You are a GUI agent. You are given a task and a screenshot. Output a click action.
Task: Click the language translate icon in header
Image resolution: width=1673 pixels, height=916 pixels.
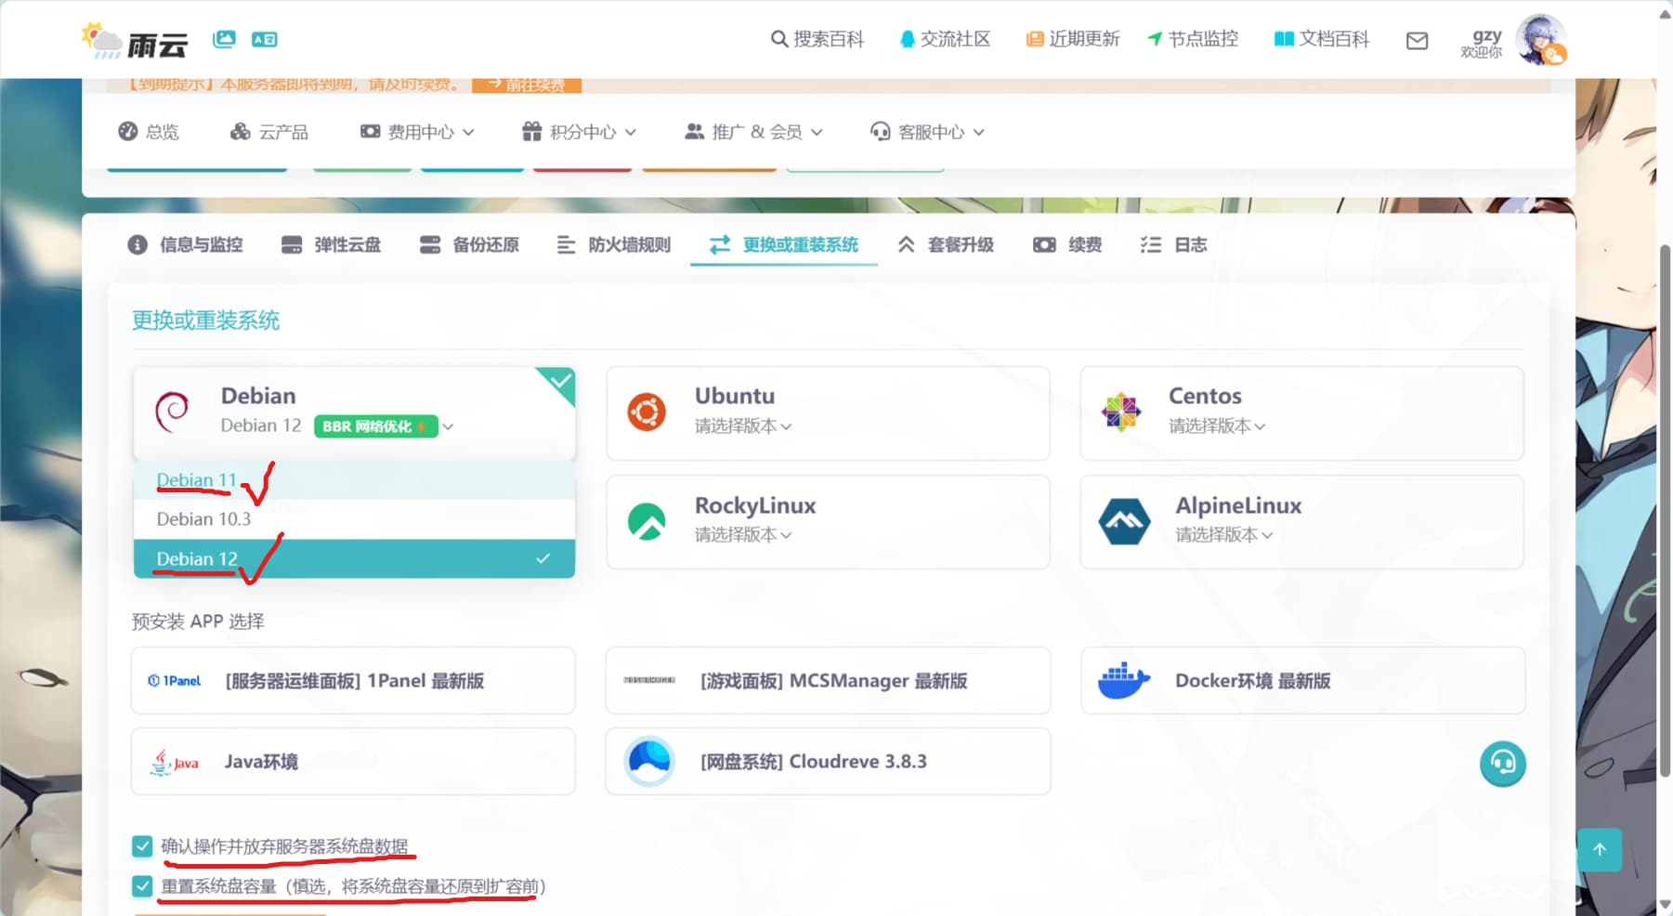point(265,39)
